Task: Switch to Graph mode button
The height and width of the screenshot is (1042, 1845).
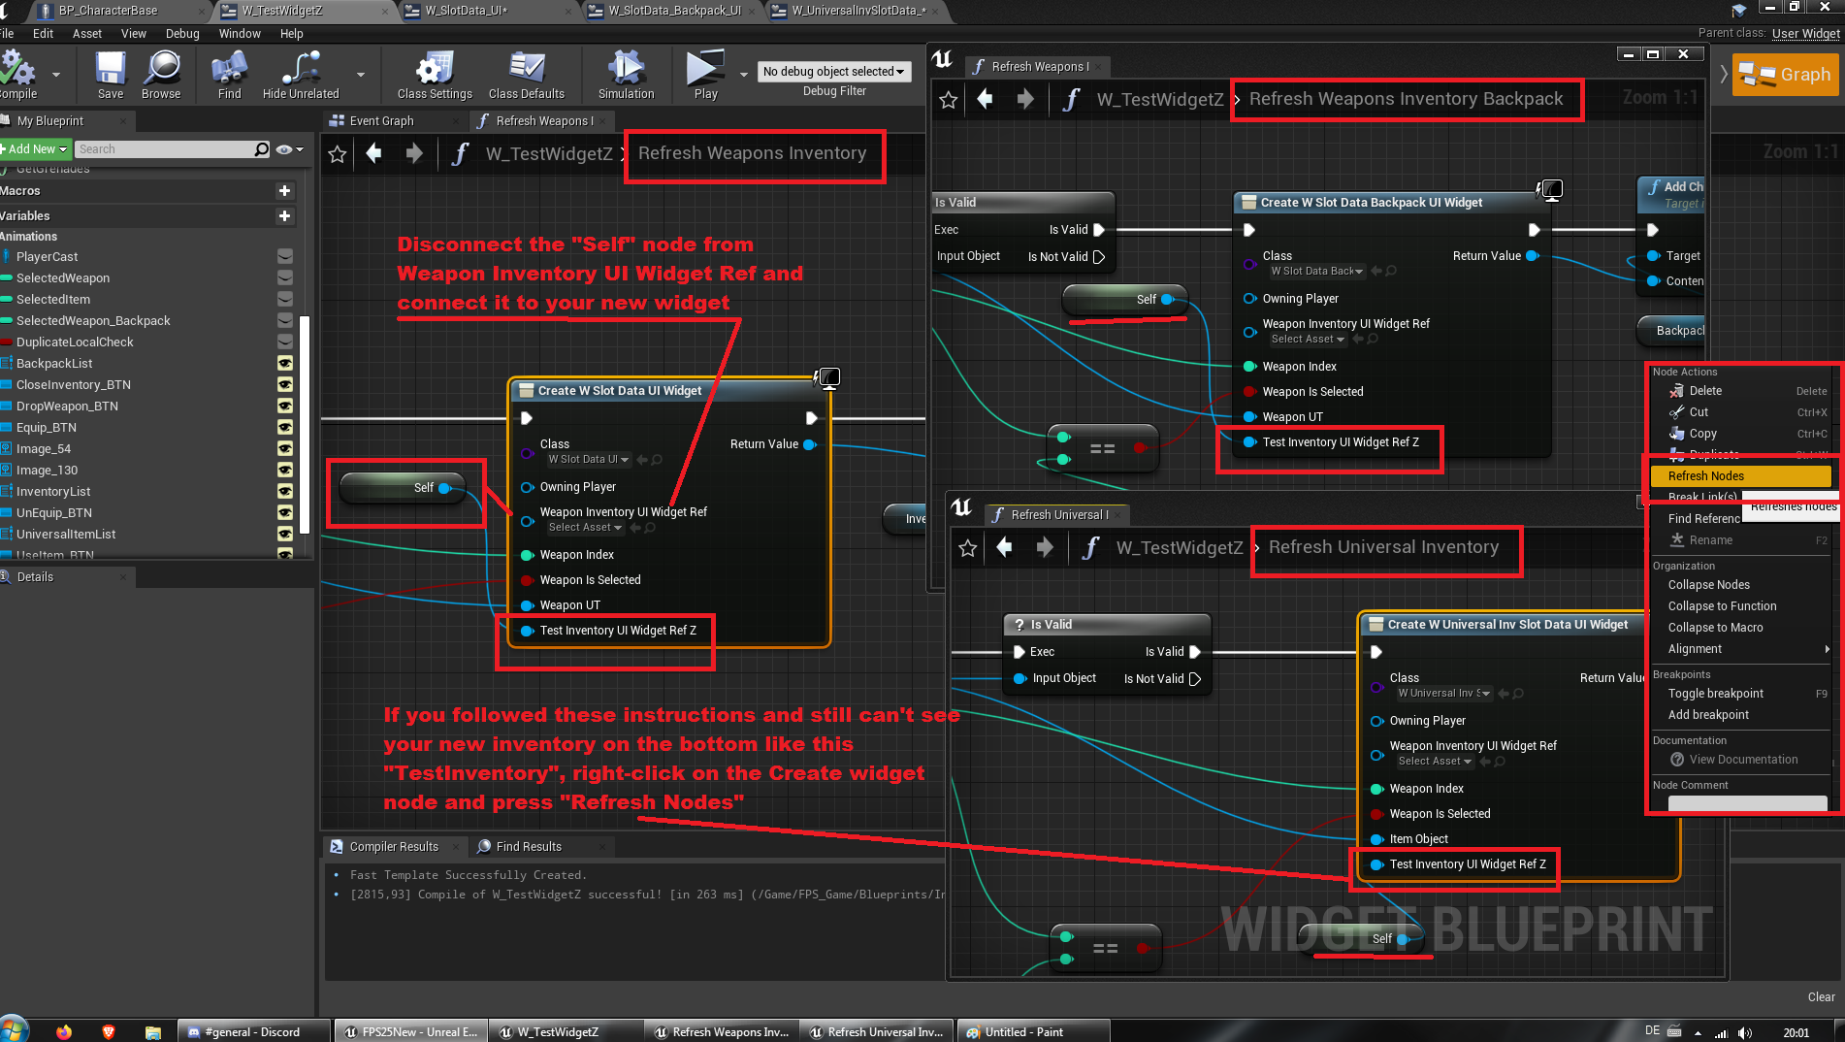Action: [x=1785, y=75]
